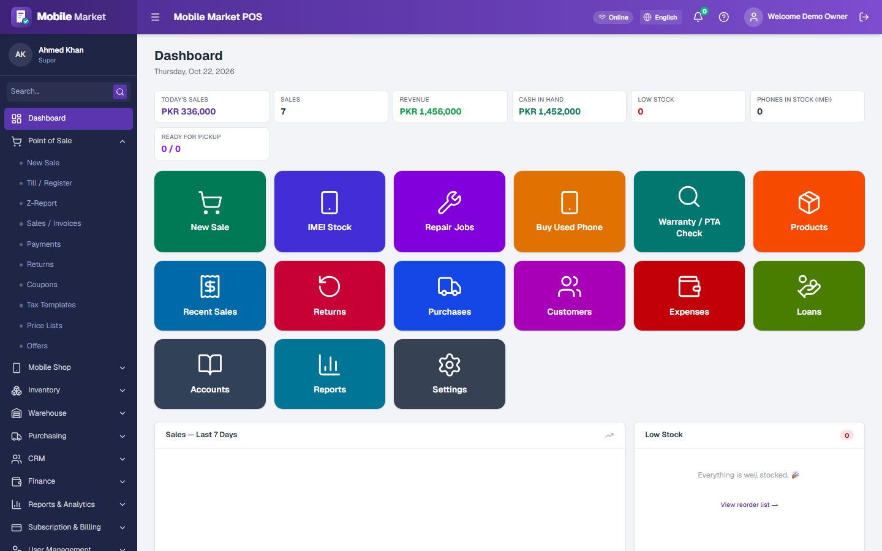Viewport: 882px width, 551px height.
Task: Open the IMEI Stock tile
Action: click(x=330, y=211)
